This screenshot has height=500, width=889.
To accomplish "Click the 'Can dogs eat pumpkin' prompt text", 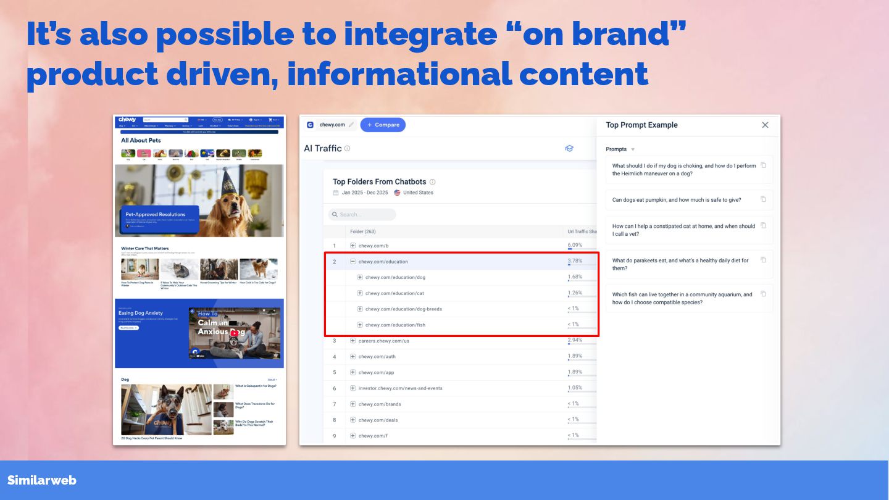I will click(x=677, y=200).
